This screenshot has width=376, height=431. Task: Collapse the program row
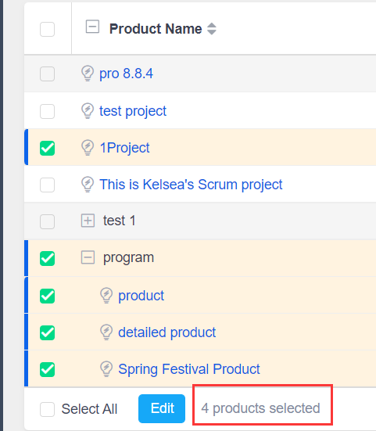88,257
